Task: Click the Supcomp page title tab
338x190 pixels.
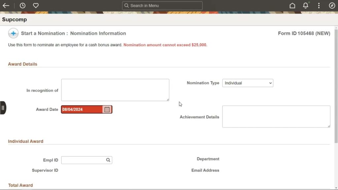Action: 15,19
